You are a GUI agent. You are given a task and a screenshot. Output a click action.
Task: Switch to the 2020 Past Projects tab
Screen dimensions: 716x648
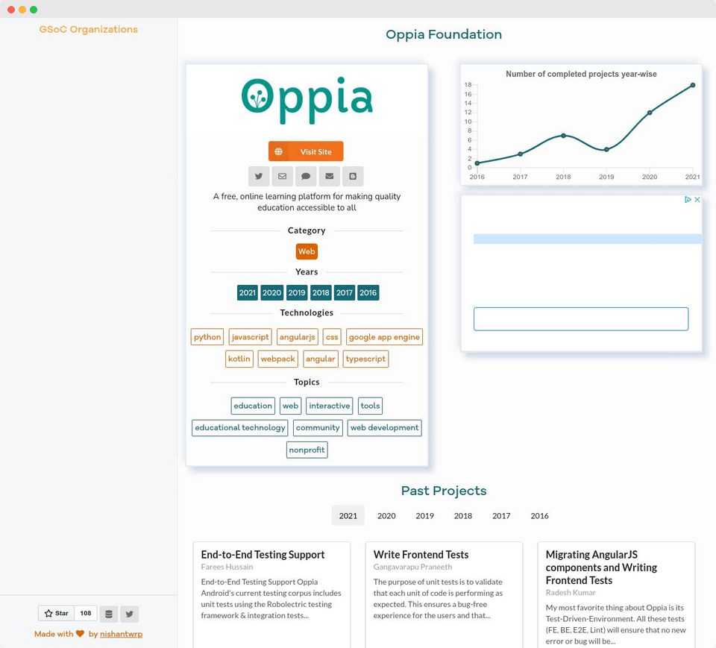point(386,515)
